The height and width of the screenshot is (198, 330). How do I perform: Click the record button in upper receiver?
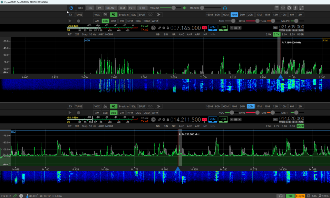click(78, 21)
